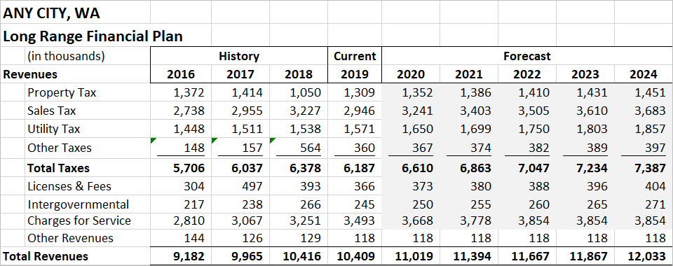Select Utility Tax 2018 value 1,538
This screenshot has width=673, height=266.
coord(305,129)
